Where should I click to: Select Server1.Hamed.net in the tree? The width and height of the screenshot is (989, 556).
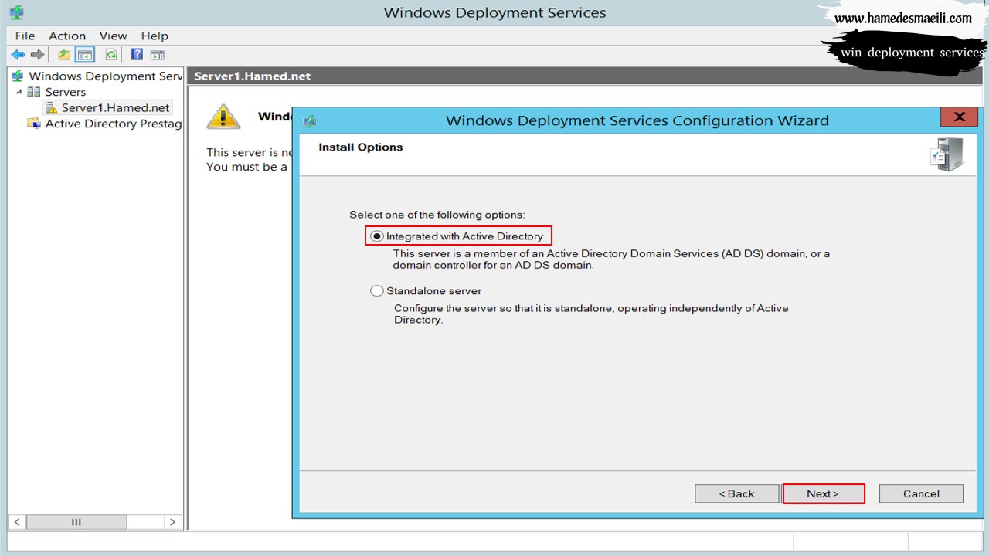pos(115,108)
